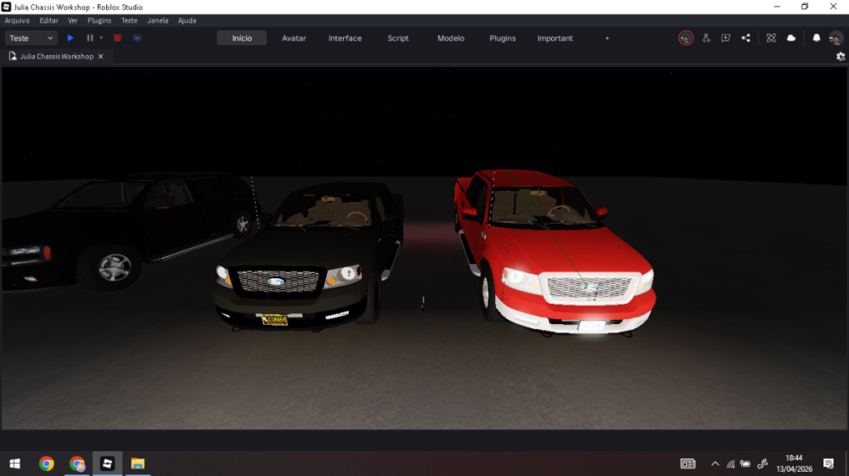The height and width of the screenshot is (476, 849).
Task: Open Wi-Fi network tray icon
Action: tap(731, 463)
